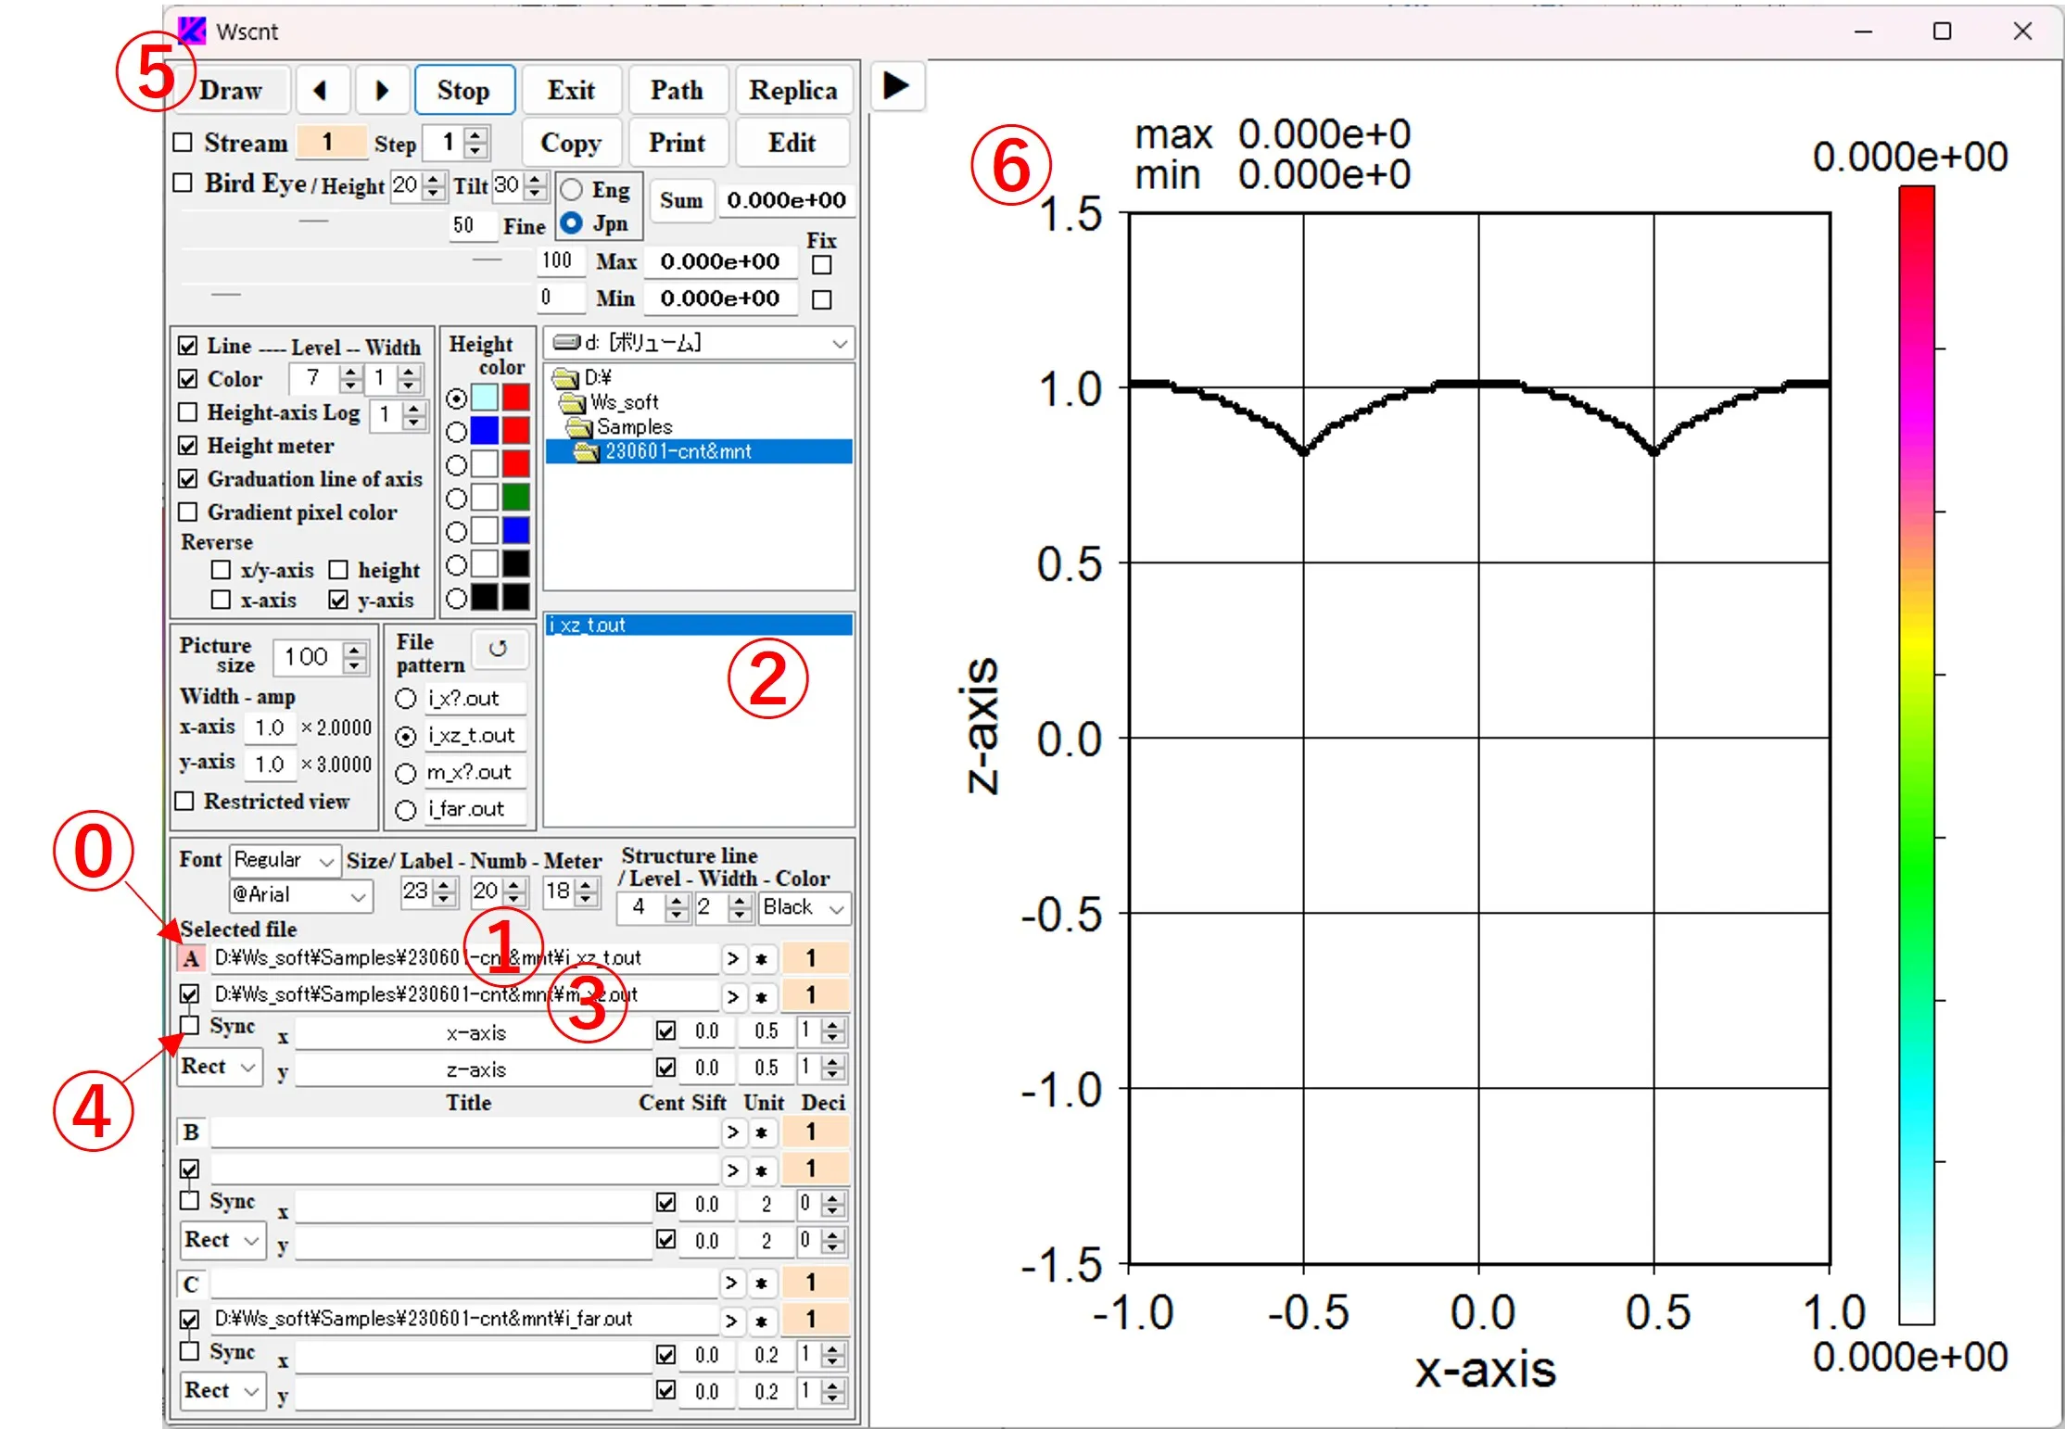Click the '>' button beside m_xz.out path
The height and width of the screenshot is (1429, 2065).
coord(733,996)
